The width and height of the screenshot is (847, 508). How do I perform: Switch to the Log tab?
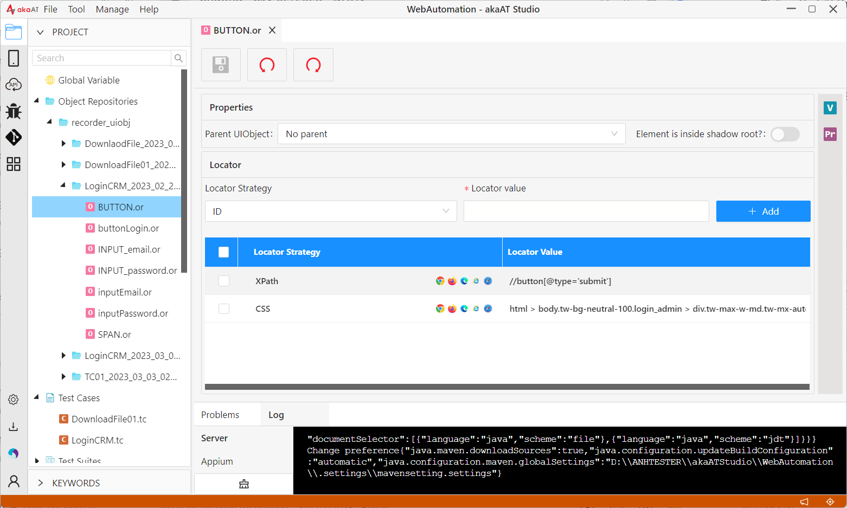276,415
